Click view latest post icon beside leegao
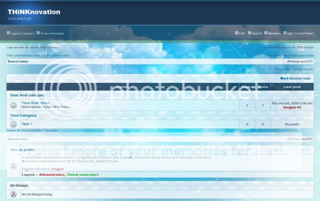The image size is (320, 201). [299, 107]
